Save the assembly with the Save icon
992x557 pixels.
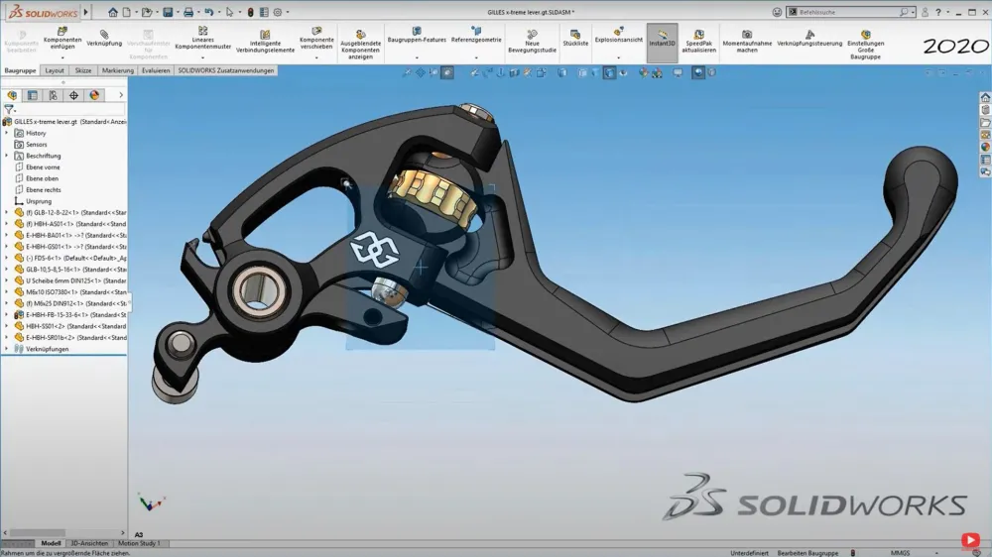click(168, 12)
